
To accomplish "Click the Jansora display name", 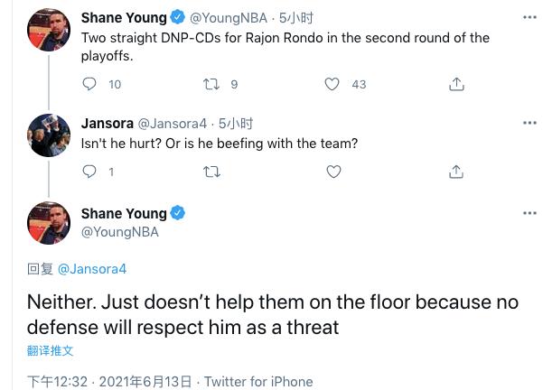I will tap(108, 123).
